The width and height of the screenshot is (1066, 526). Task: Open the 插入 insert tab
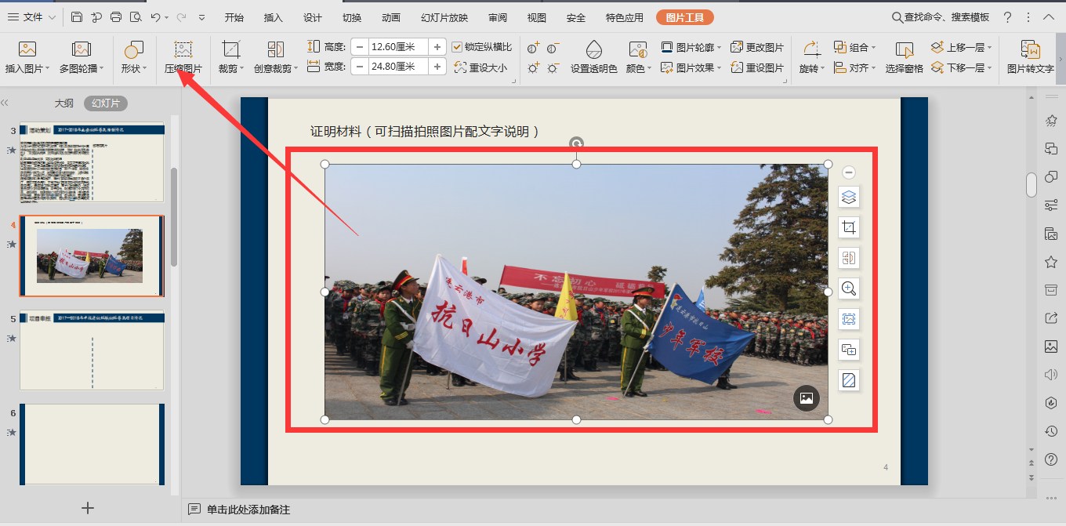(274, 17)
